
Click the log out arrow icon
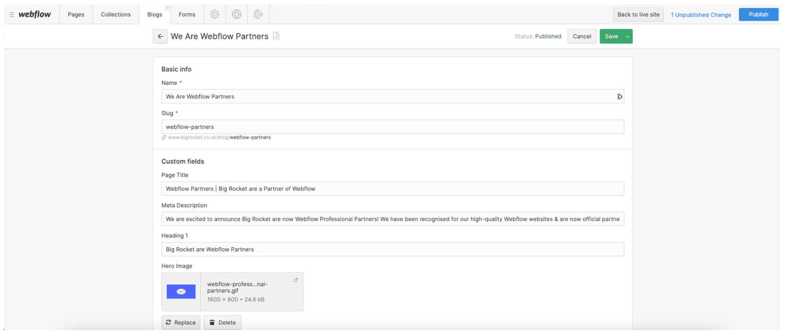tap(258, 14)
